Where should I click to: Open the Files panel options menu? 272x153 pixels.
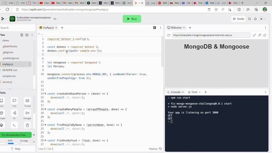[32, 35]
